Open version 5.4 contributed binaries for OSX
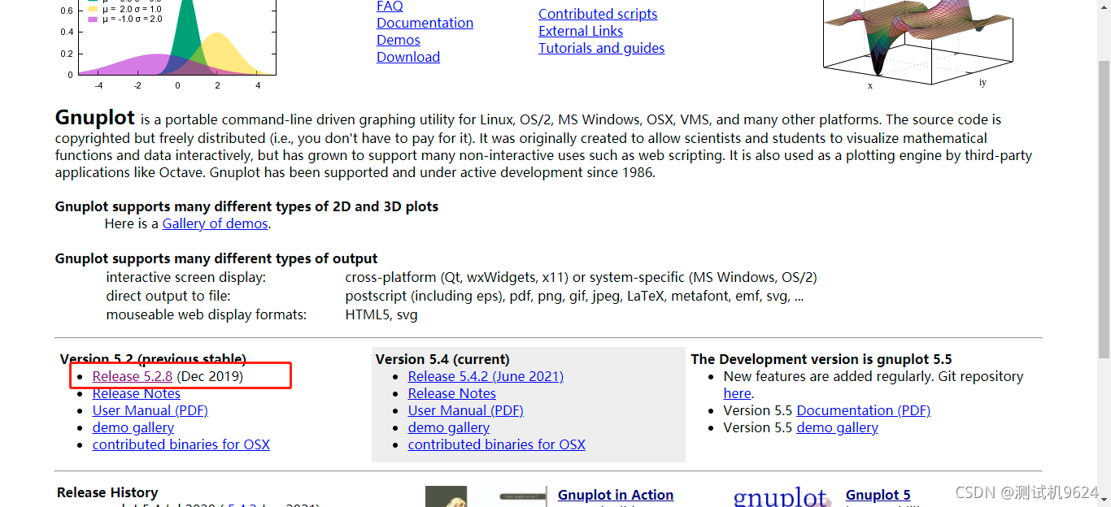1111x507 pixels. pos(497,444)
